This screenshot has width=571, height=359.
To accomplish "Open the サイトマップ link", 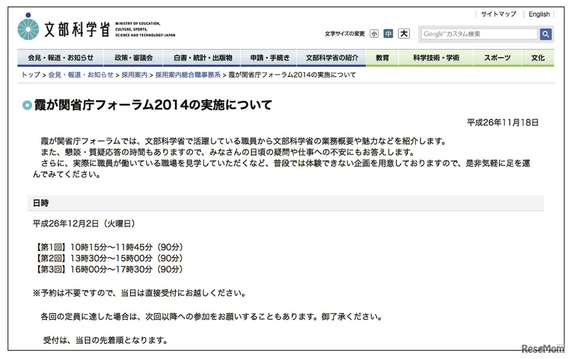I will pos(498,14).
